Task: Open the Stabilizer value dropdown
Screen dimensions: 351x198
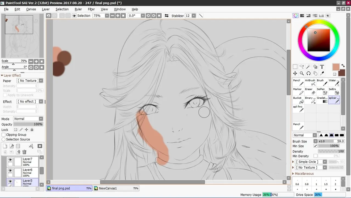Action: 194,16
